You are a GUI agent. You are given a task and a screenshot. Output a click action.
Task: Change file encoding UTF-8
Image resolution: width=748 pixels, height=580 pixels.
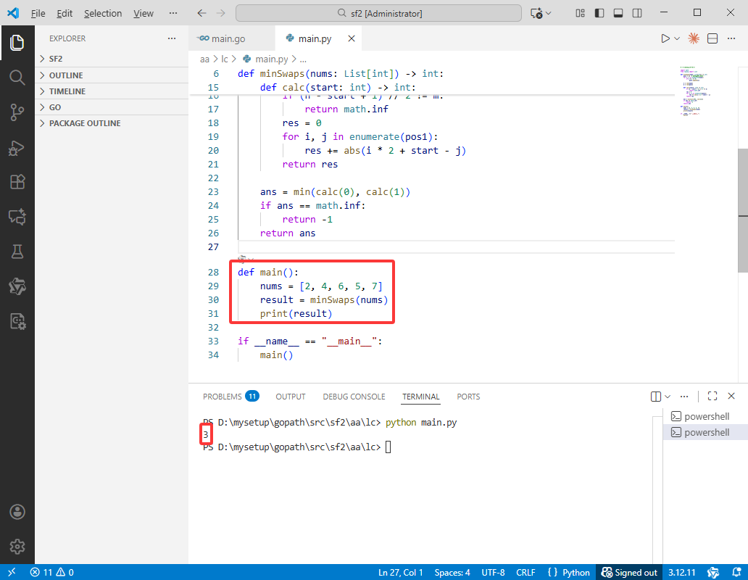(493, 572)
